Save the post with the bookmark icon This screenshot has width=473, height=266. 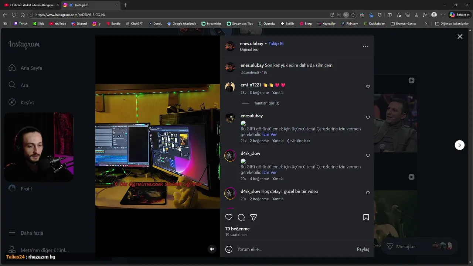(366, 217)
